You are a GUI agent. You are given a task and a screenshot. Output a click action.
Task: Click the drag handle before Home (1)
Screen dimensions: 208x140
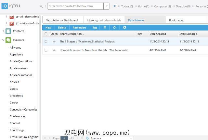136,6
